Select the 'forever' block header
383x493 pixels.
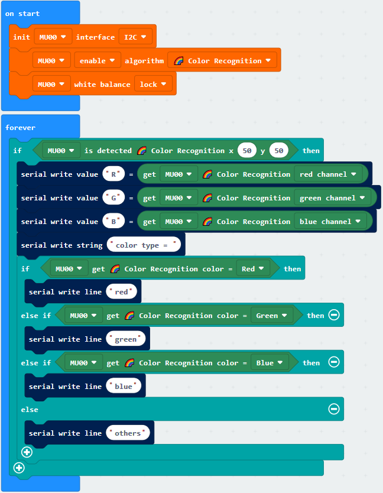(x=20, y=128)
